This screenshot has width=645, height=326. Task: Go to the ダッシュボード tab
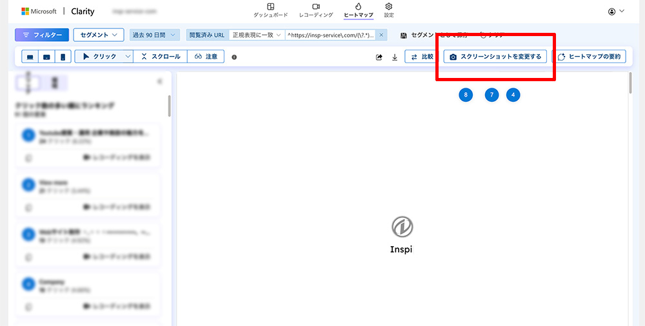click(270, 10)
